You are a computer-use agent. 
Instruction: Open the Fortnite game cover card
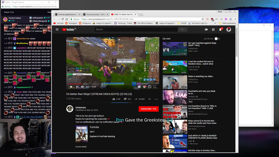82,134
